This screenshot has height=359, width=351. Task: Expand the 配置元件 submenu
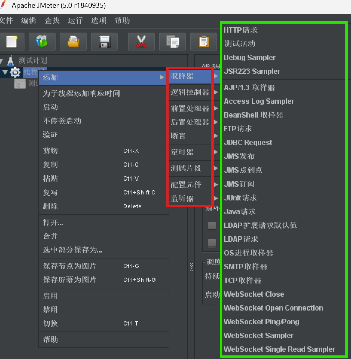(193, 185)
